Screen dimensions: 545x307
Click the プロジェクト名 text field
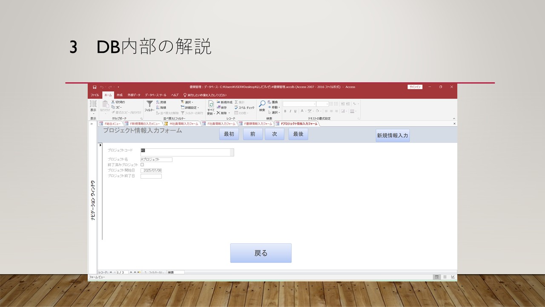coord(156,159)
